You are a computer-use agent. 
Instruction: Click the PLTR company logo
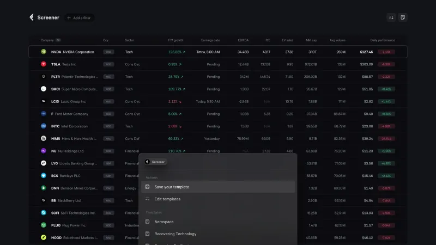tap(44, 76)
